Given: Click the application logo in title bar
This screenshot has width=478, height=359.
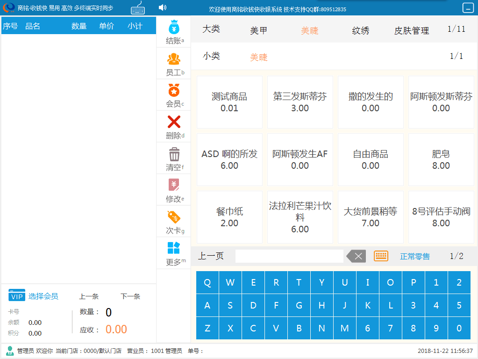Looking at the screenshot, I should click(x=9, y=7).
